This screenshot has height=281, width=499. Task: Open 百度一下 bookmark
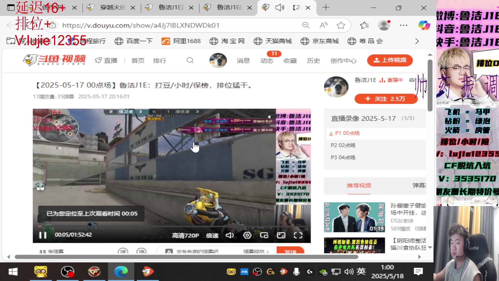(x=134, y=41)
